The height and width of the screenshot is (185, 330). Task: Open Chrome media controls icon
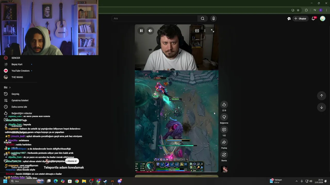pos(315,10)
